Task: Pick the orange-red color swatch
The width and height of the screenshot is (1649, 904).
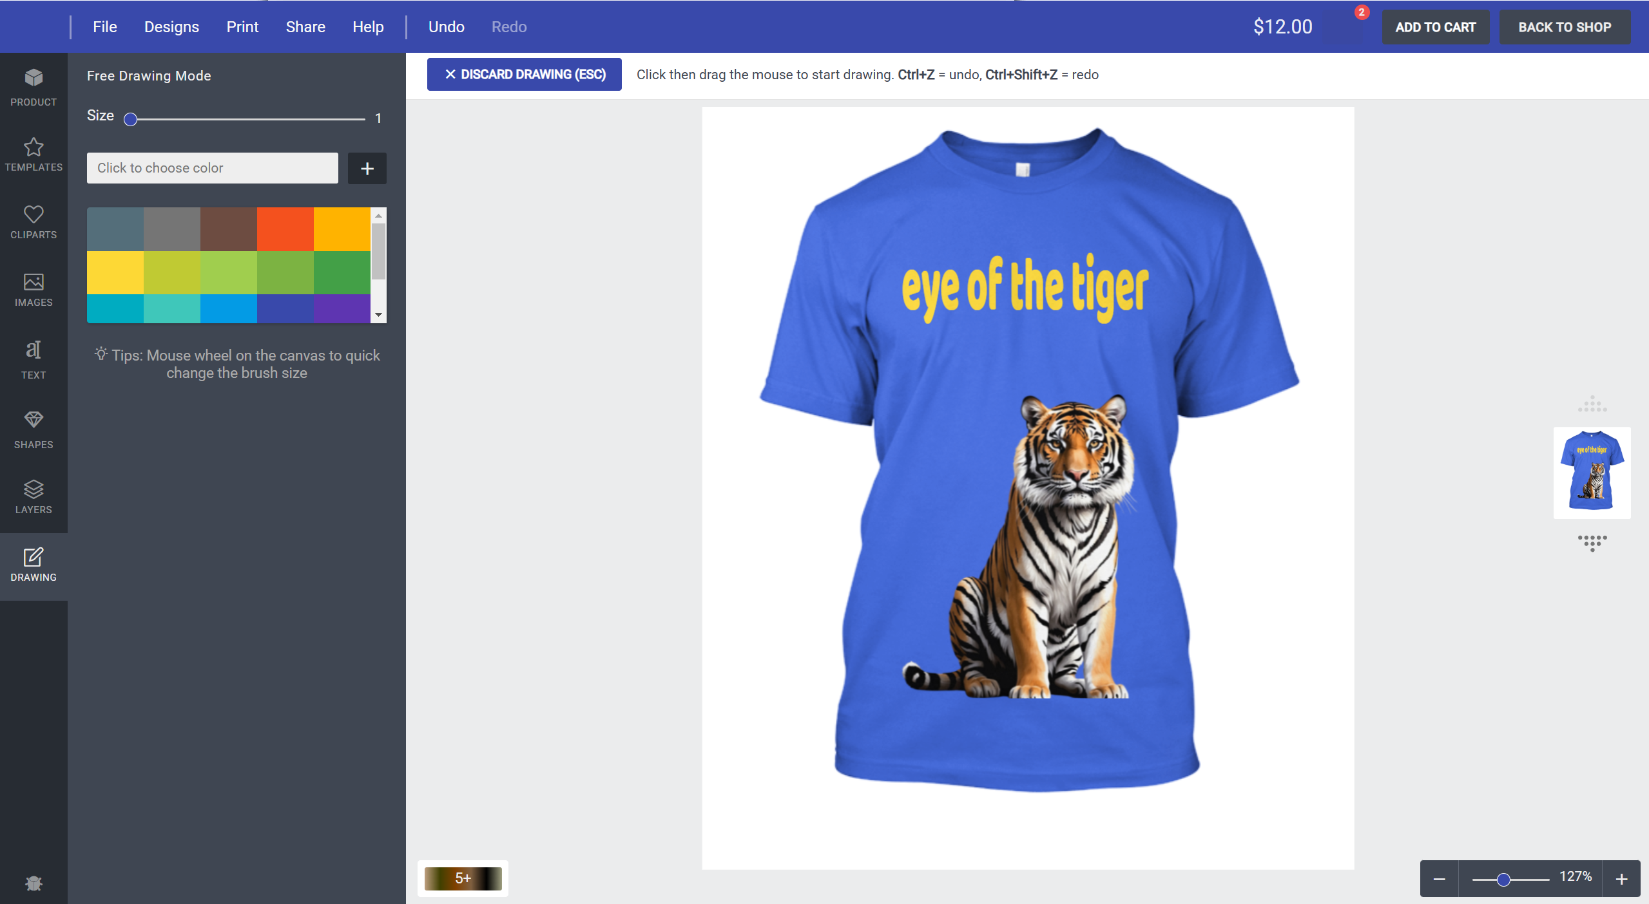Action: coord(285,229)
